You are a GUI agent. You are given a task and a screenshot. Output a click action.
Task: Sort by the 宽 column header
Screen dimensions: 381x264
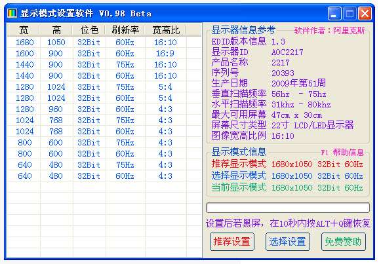pyautogui.click(x=24, y=30)
